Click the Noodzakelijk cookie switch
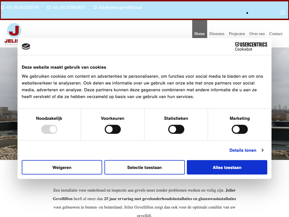 click(49, 130)
